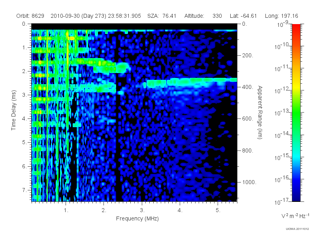Image resolution: width=316 pixels, height=237 pixels.
Task: Click the 'UIOWA 20111012' credit text
Action: [x=297, y=229]
